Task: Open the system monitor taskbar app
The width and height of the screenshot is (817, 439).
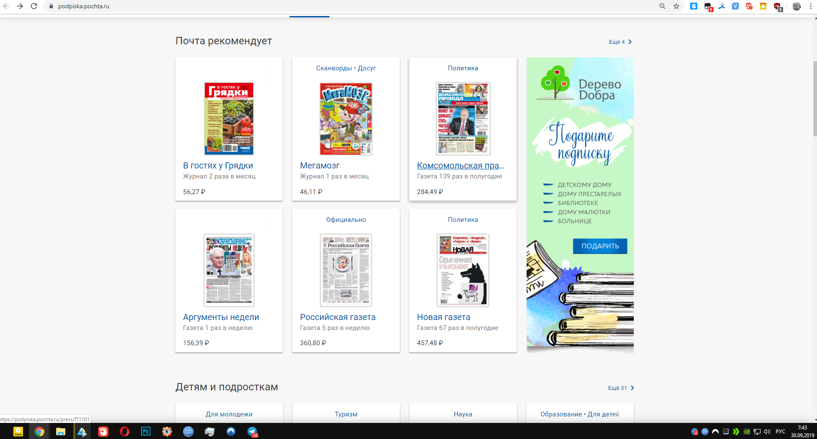Action: pos(210,431)
